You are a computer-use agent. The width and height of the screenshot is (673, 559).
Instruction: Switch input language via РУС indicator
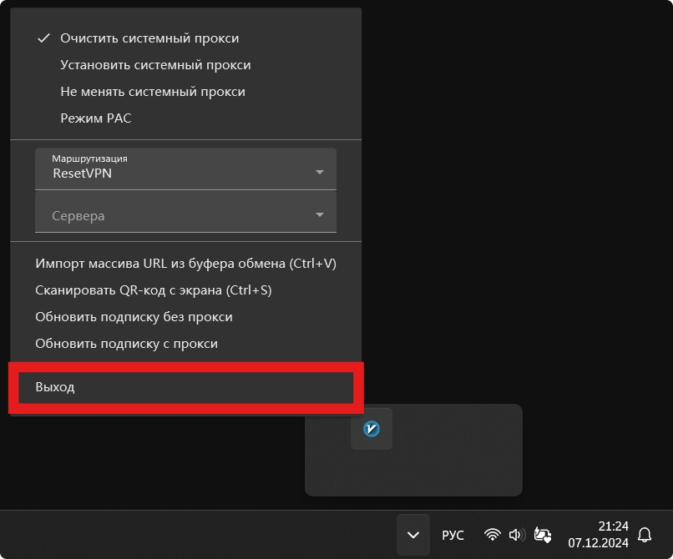453,535
